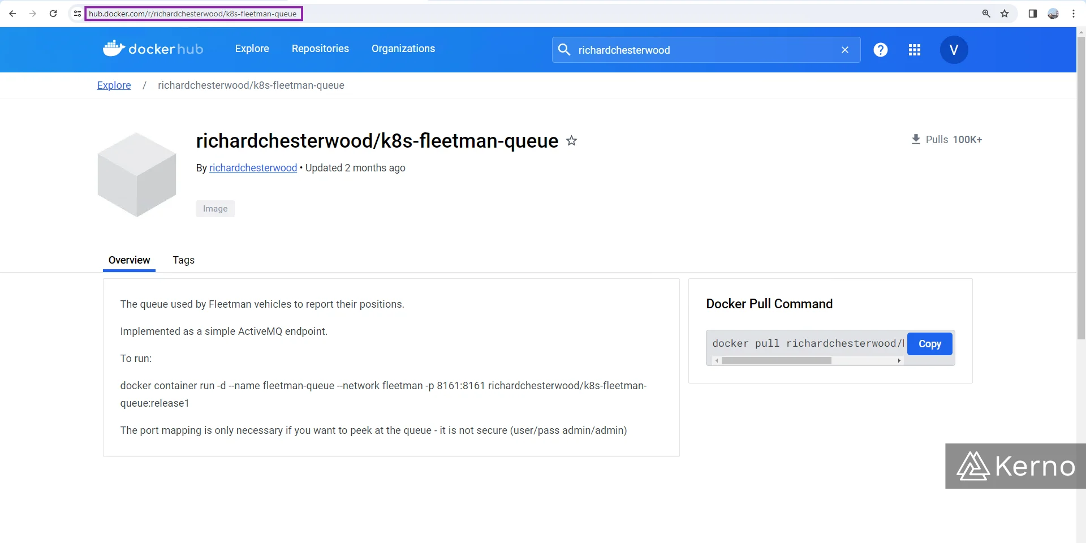Open the apps grid icon
Screen dimensions: 1086x543
915,50
